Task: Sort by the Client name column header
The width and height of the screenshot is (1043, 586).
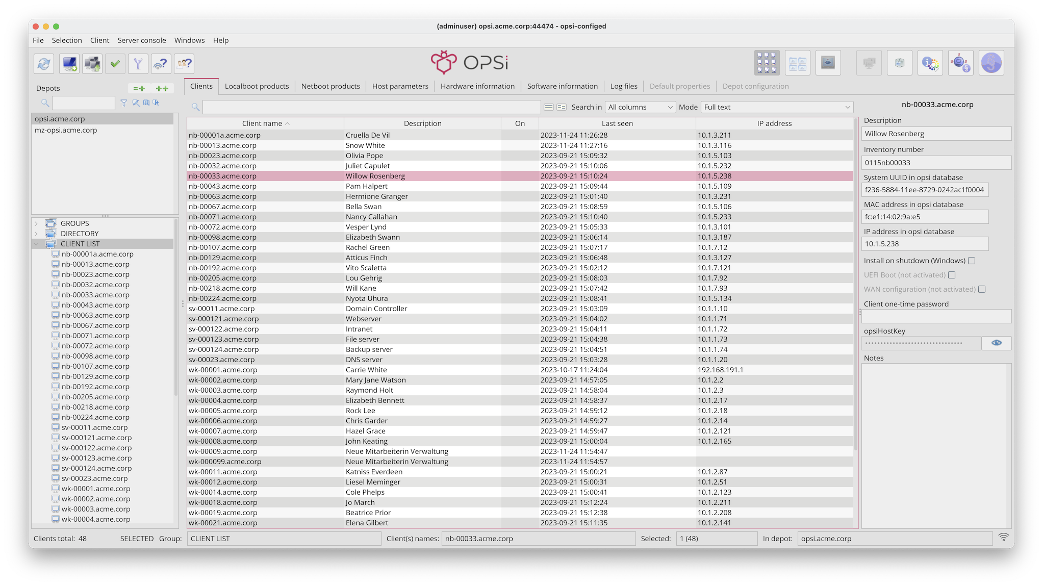Action: click(265, 123)
